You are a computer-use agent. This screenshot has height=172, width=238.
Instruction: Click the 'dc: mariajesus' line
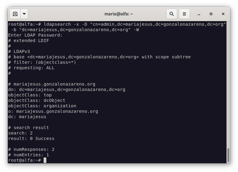click(27, 117)
